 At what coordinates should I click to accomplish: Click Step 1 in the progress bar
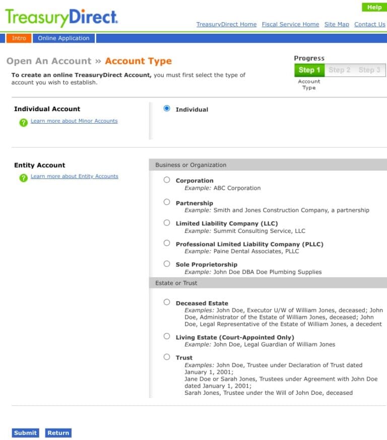coord(309,70)
